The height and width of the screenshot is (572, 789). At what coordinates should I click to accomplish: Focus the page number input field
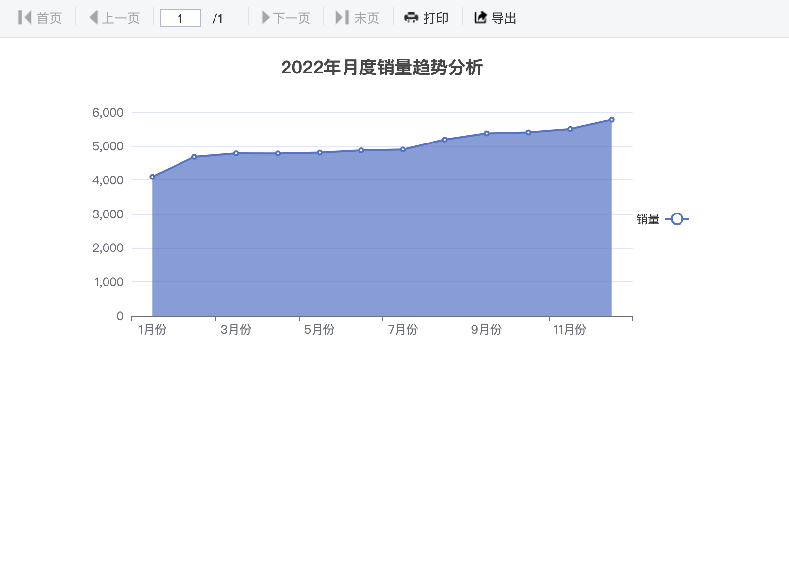pyautogui.click(x=180, y=18)
